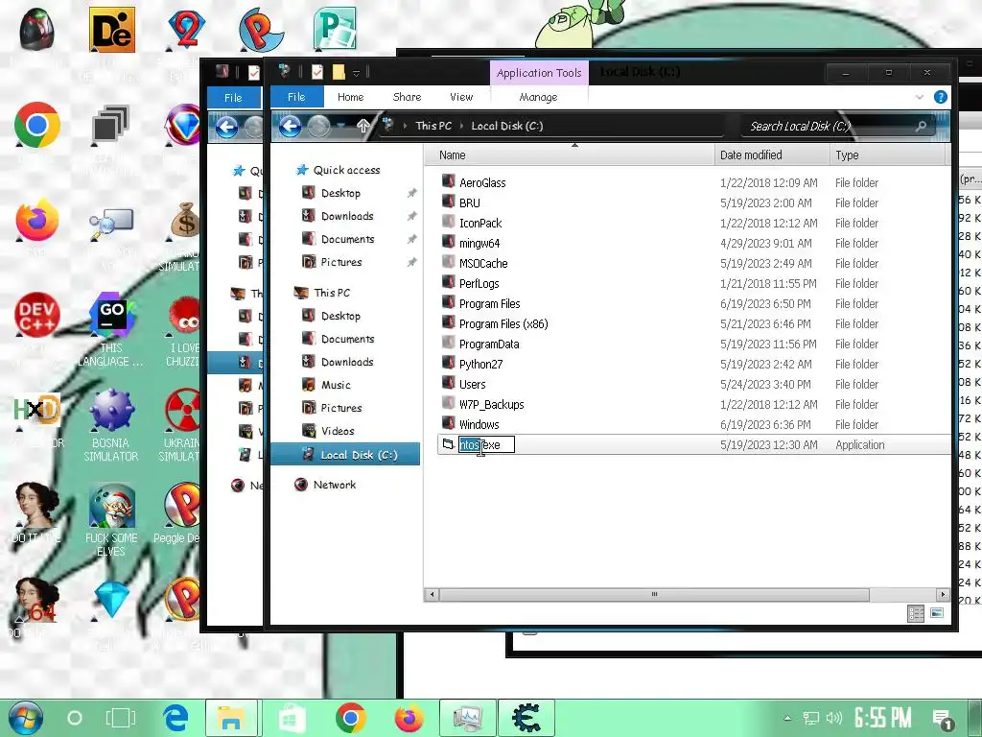Open the File tab in the rear Explorer window
The image size is (982, 737).
(x=234, y=98)
